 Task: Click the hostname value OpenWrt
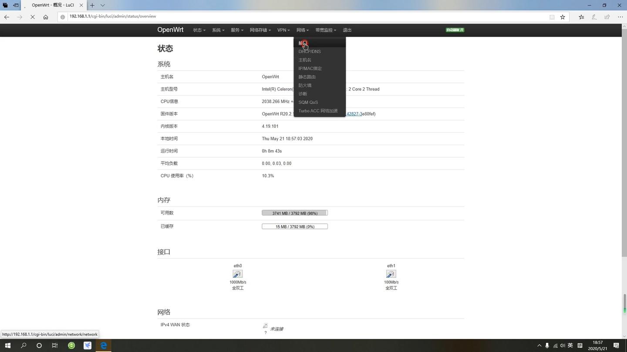(x=270, y=77)
